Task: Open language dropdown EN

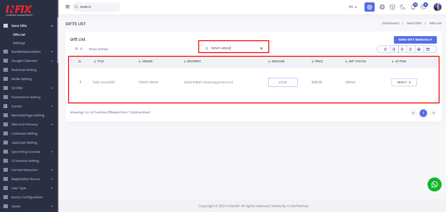Action: click(x=353, y=7)
